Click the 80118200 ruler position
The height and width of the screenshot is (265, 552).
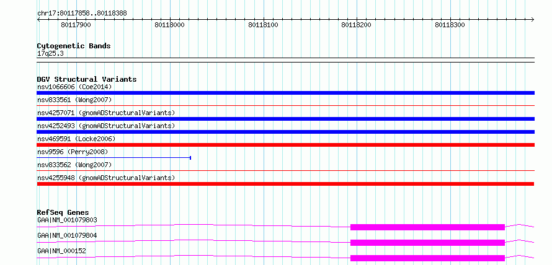(356, 25)
